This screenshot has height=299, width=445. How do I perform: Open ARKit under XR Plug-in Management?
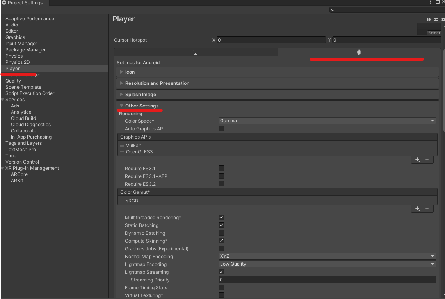17,181
